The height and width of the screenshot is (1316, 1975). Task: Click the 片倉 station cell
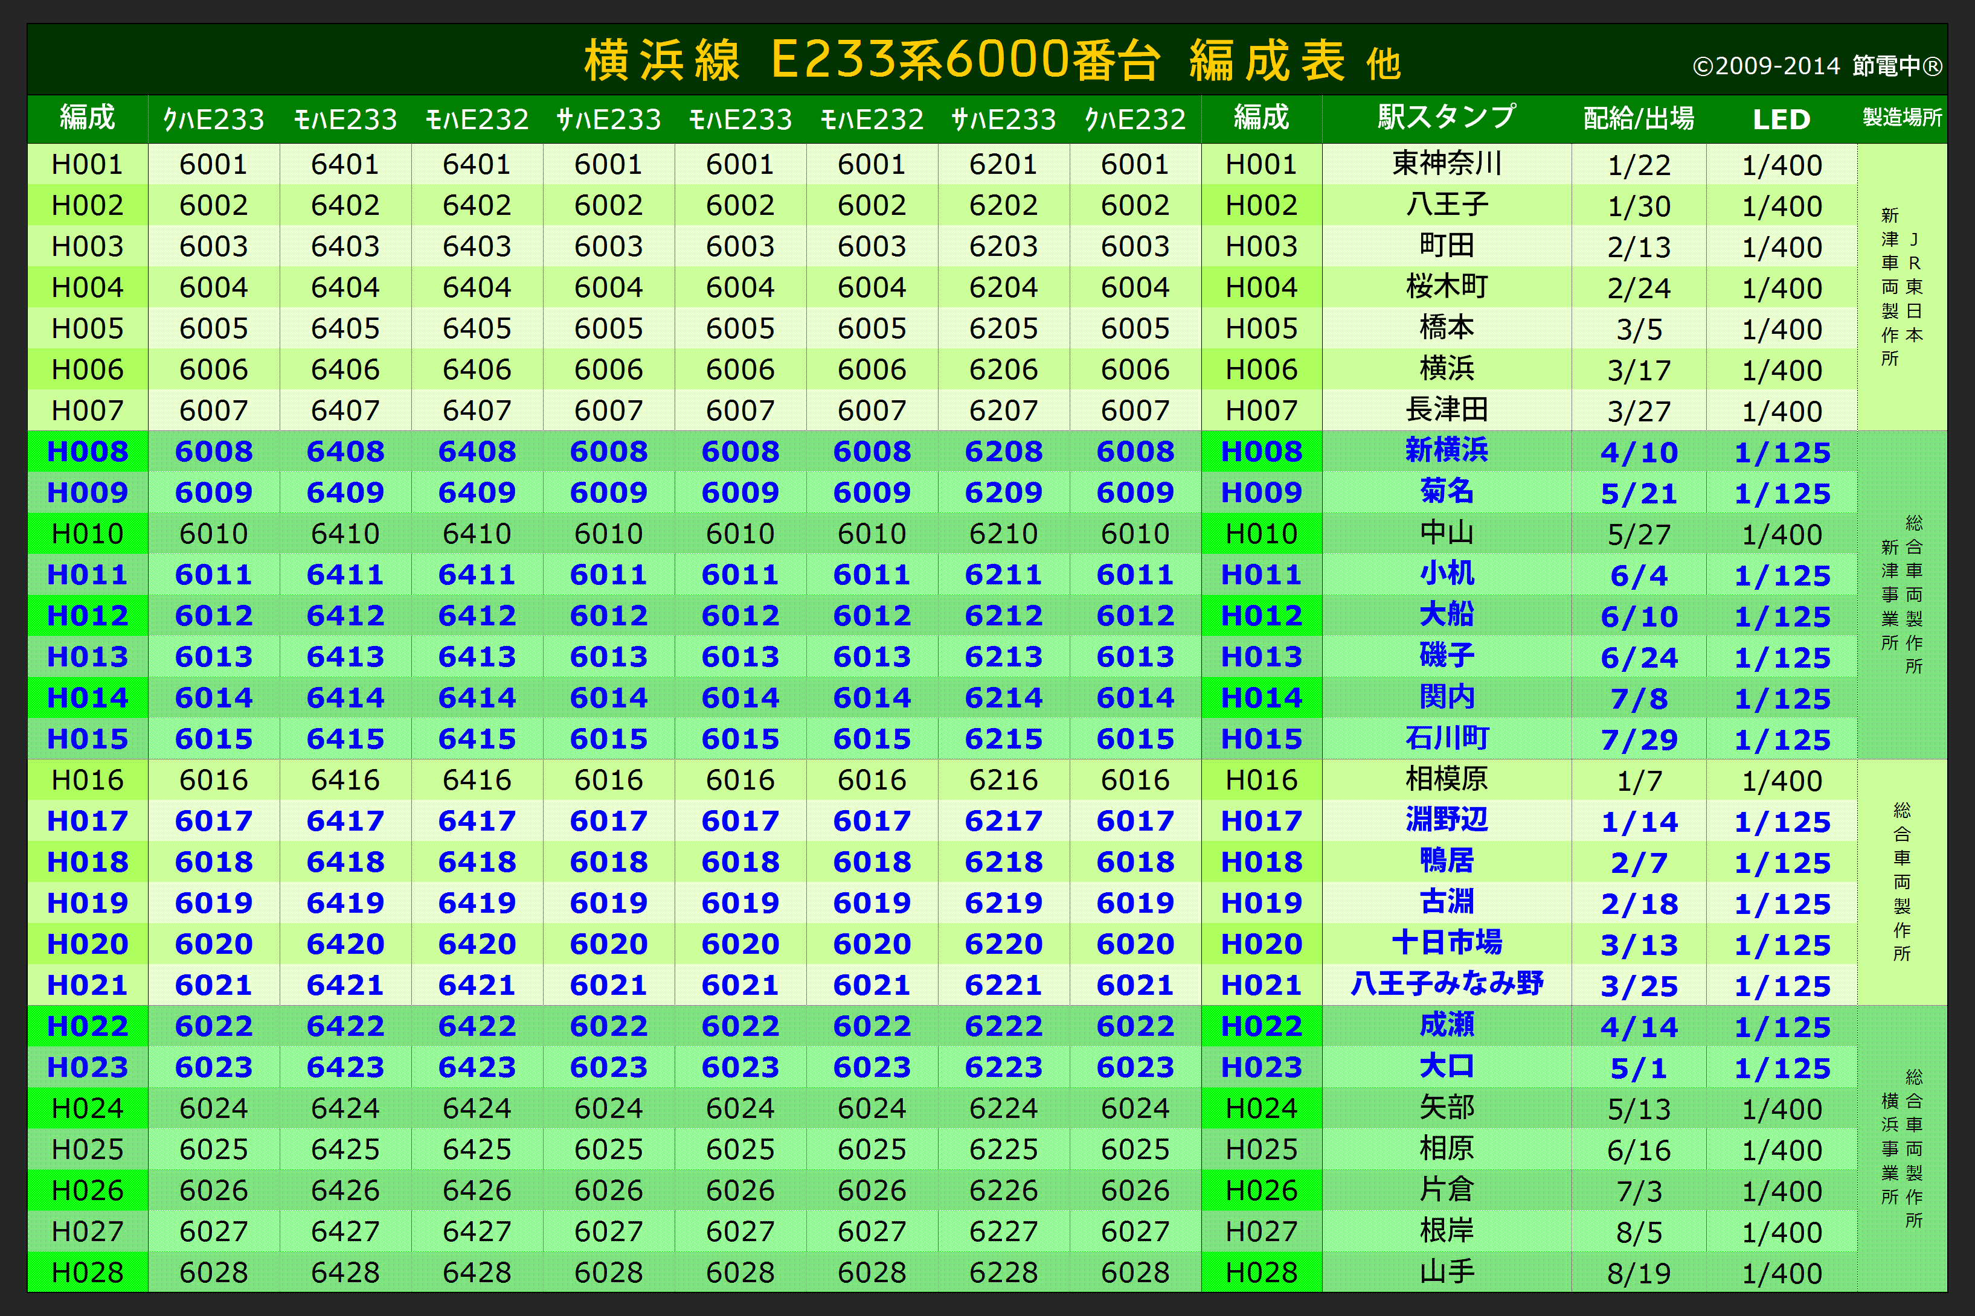tap(1446, 1189)
